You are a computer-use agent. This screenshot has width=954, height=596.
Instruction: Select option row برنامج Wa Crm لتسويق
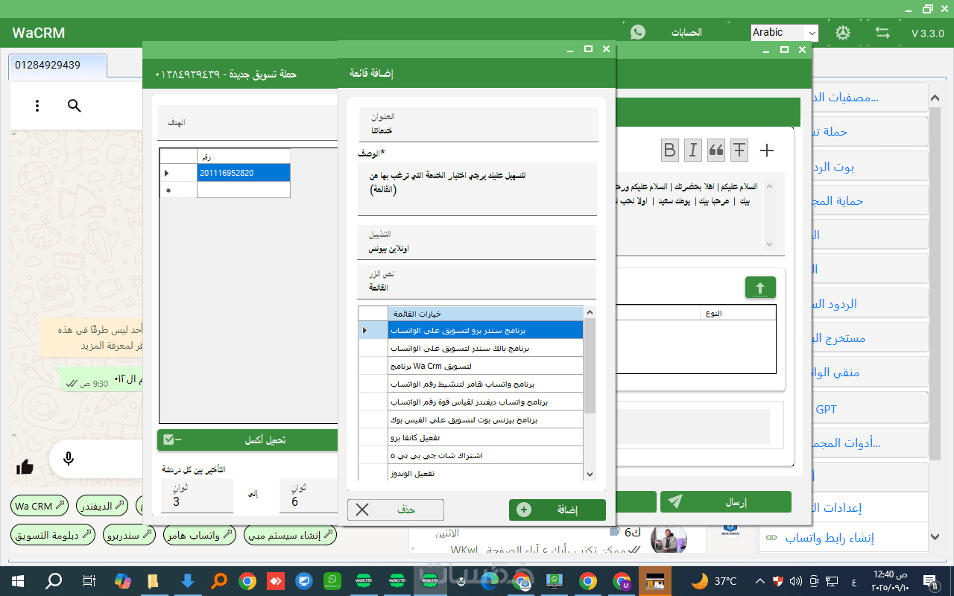[485, 366]
